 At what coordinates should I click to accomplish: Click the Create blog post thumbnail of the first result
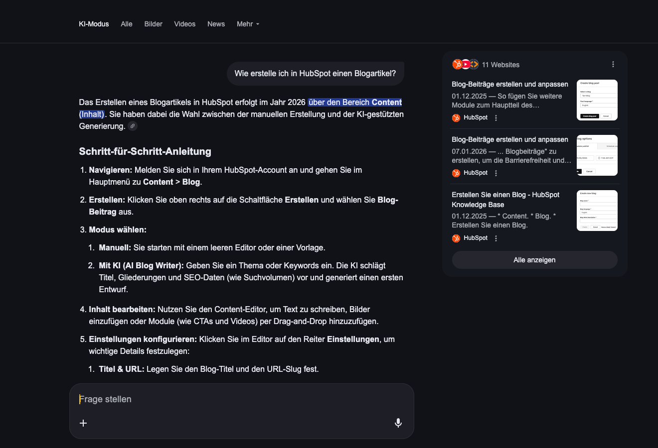597,100
